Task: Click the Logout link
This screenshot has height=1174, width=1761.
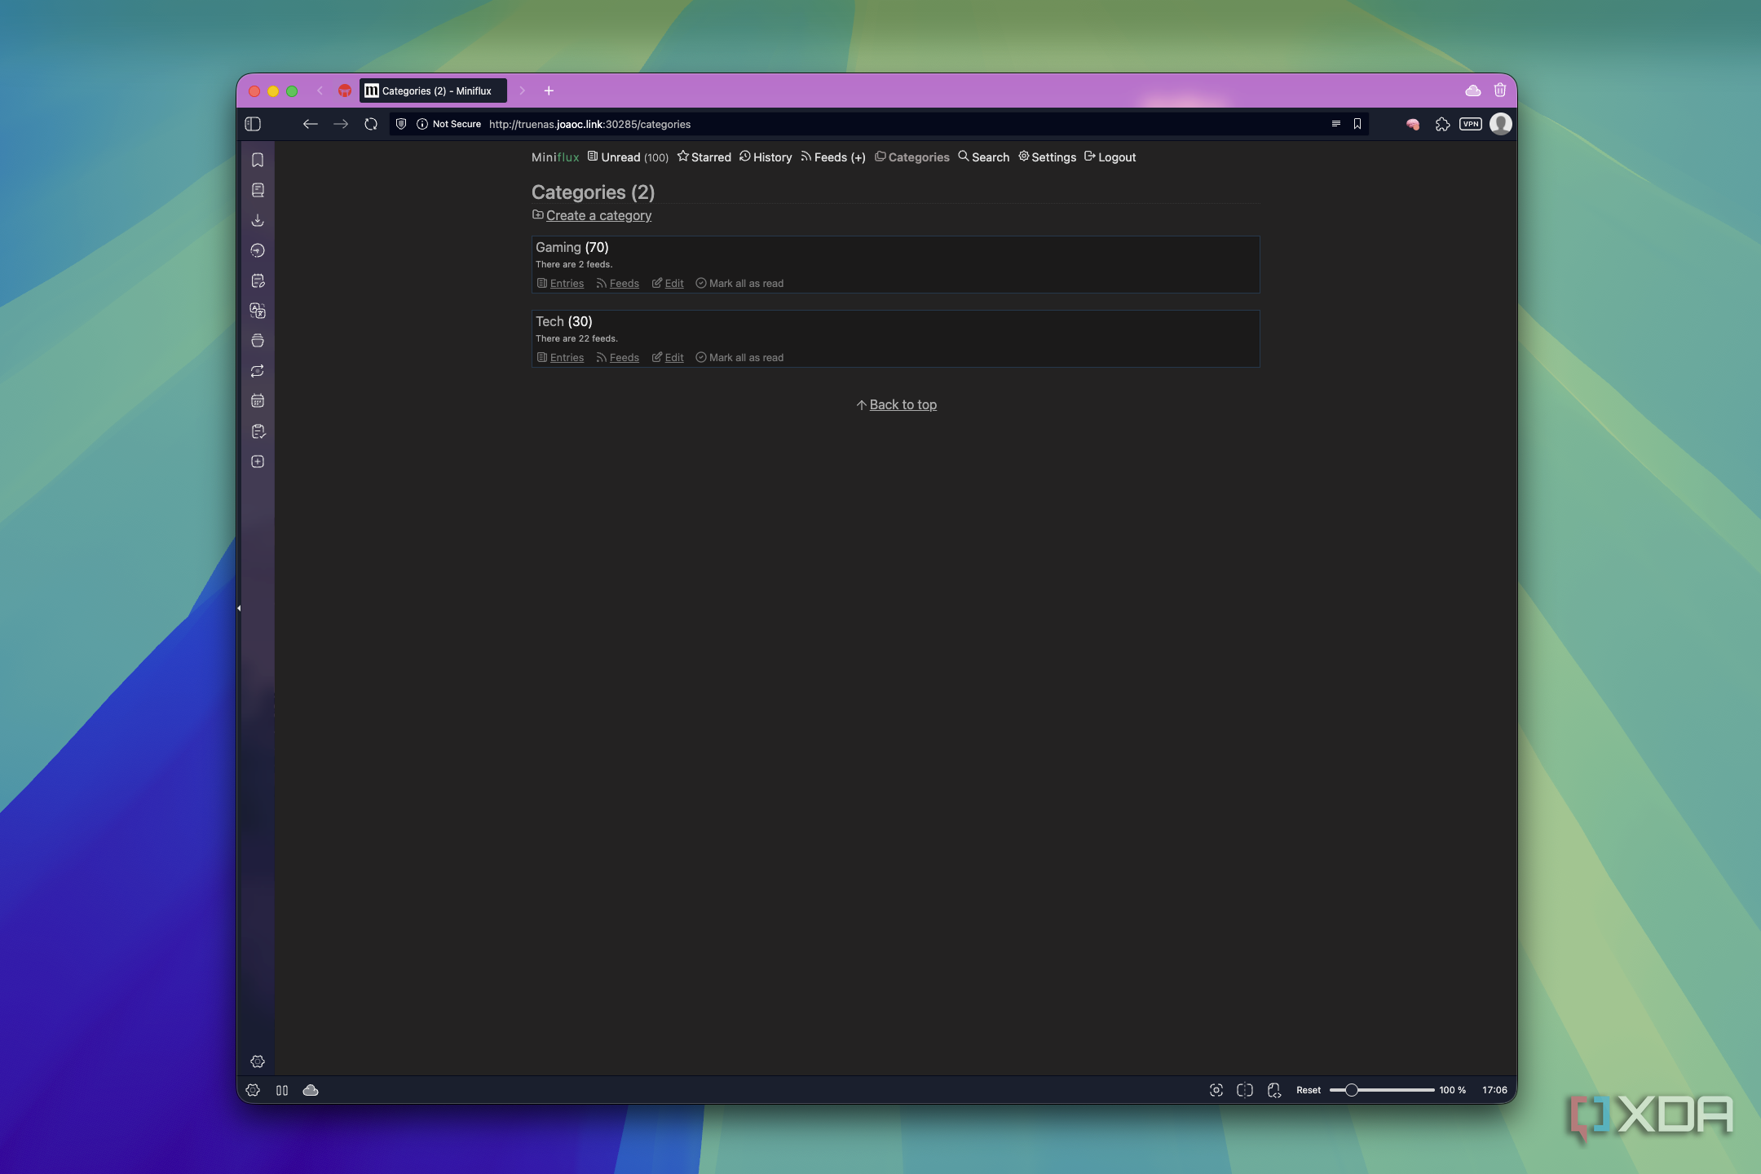Action: tap(1110, 157)
